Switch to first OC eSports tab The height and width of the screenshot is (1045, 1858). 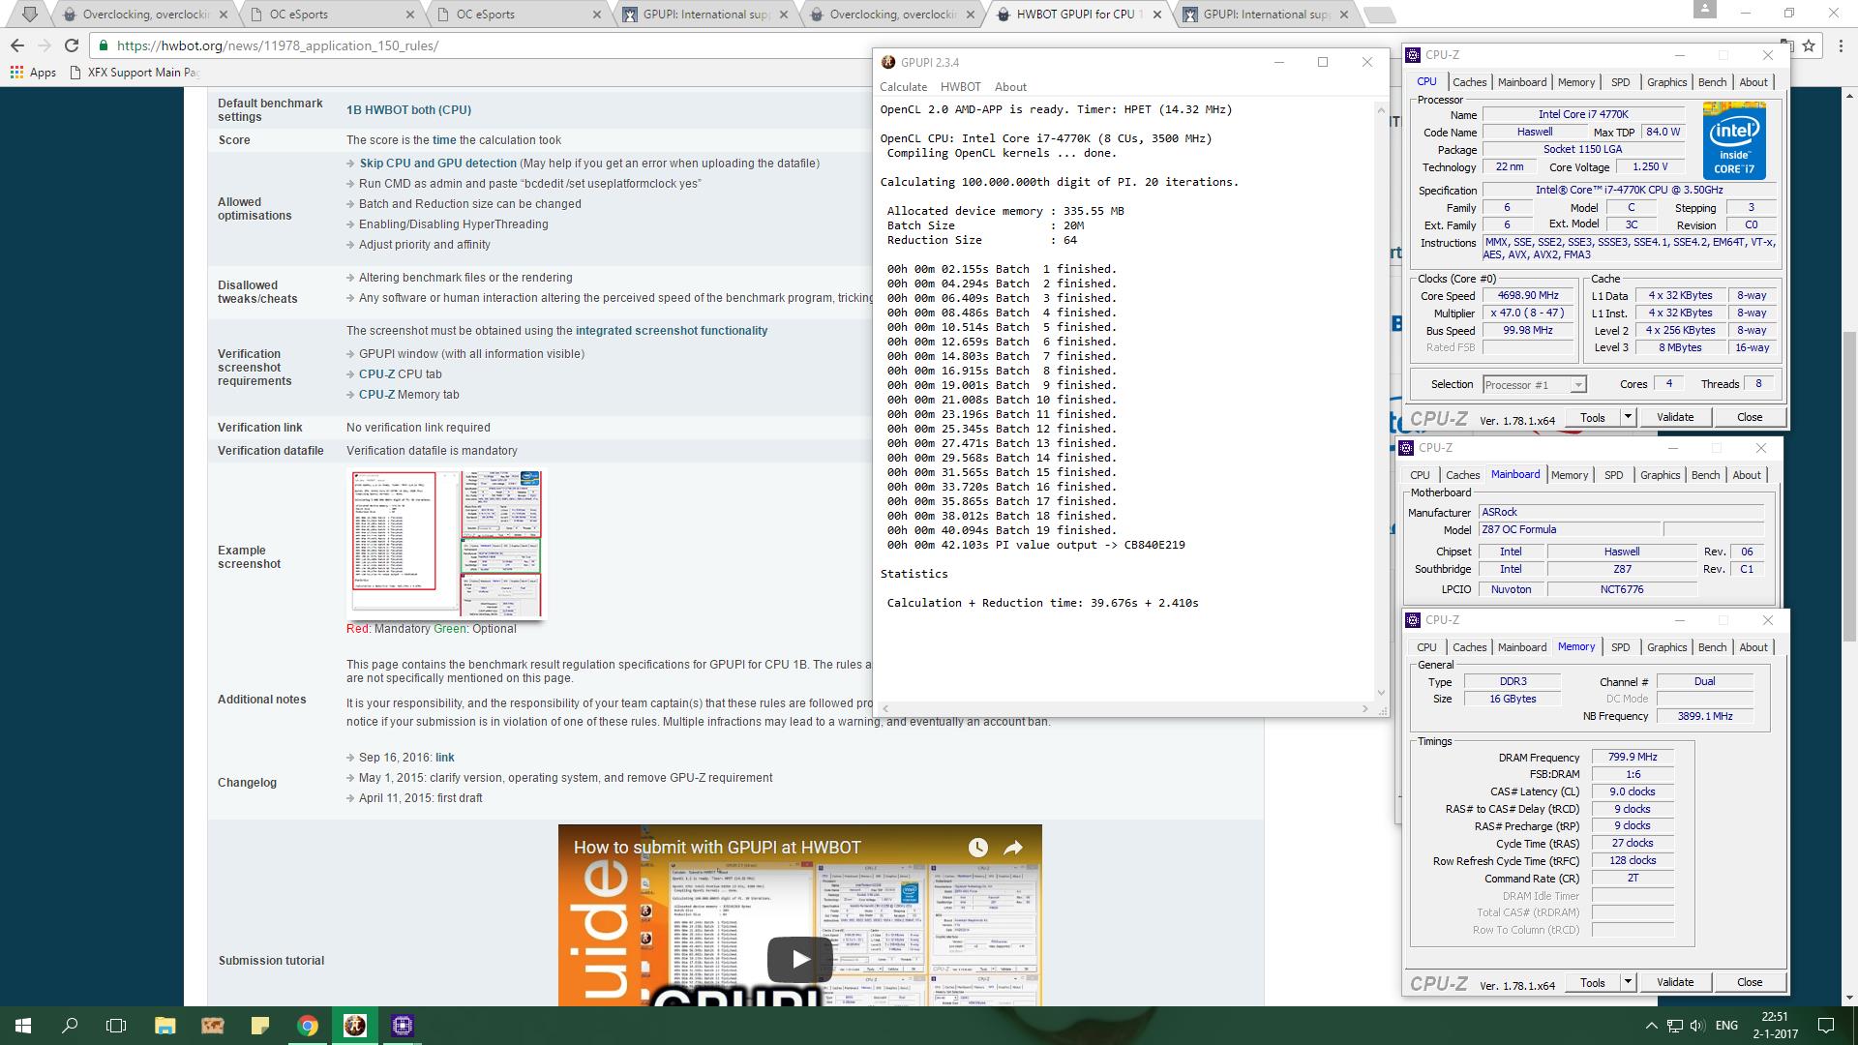pyautogui.click(x=329, y=15)
